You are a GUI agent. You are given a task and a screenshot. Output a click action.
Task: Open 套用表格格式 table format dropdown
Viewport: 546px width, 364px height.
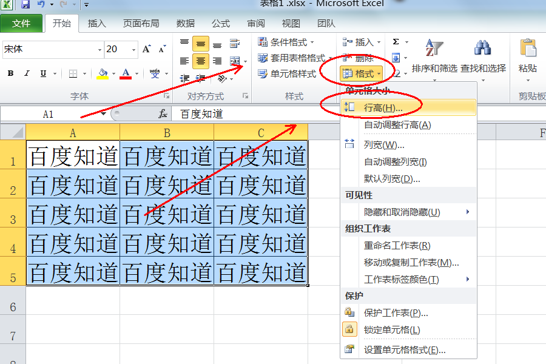click(295, 58)
